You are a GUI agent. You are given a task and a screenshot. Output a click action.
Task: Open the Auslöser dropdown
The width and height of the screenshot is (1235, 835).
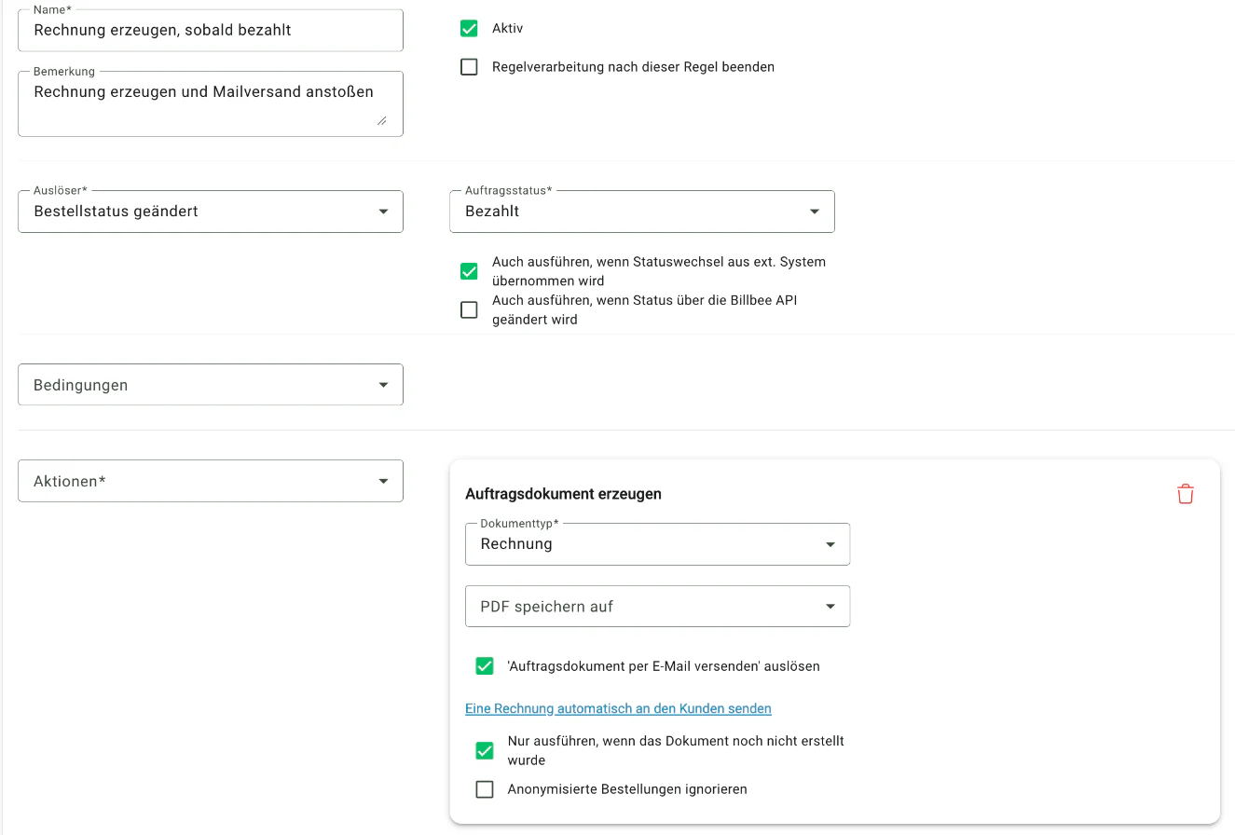(211, 212)
